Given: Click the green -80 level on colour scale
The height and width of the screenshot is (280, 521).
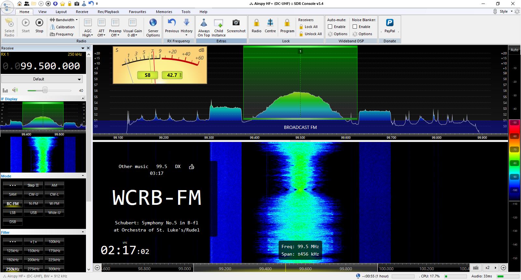Looking at the screenshot, I should [514, 163].
